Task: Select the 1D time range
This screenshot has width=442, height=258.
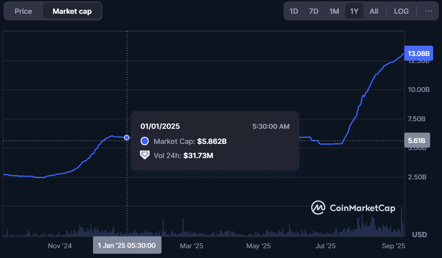Action: coord(294,11)
